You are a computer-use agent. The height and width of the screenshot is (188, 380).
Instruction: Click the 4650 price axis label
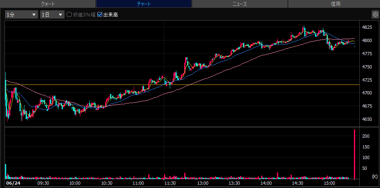point(367,119)
